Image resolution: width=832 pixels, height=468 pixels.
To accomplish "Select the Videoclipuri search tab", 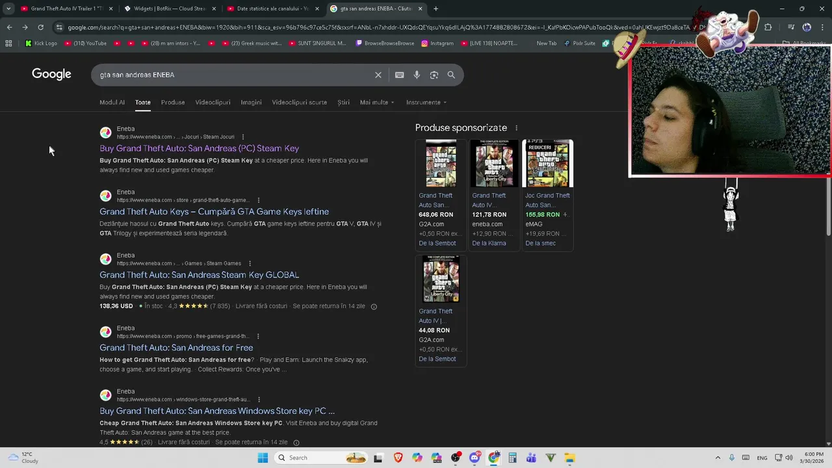I will tap(213, 102).
